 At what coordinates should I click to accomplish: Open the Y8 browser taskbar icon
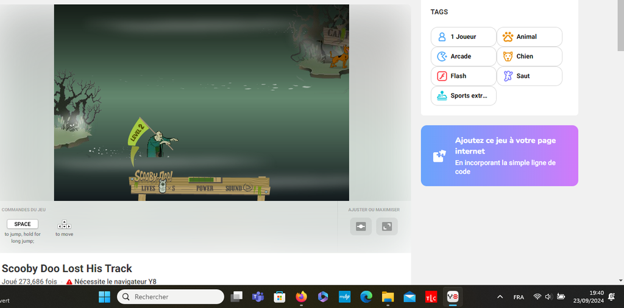click(x=453, y=296)
